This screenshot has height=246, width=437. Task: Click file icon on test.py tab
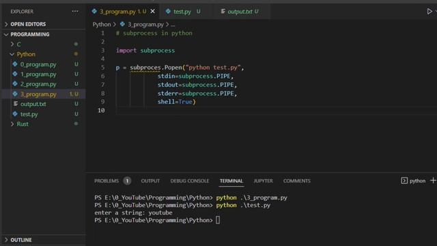(x=168, y=11)
